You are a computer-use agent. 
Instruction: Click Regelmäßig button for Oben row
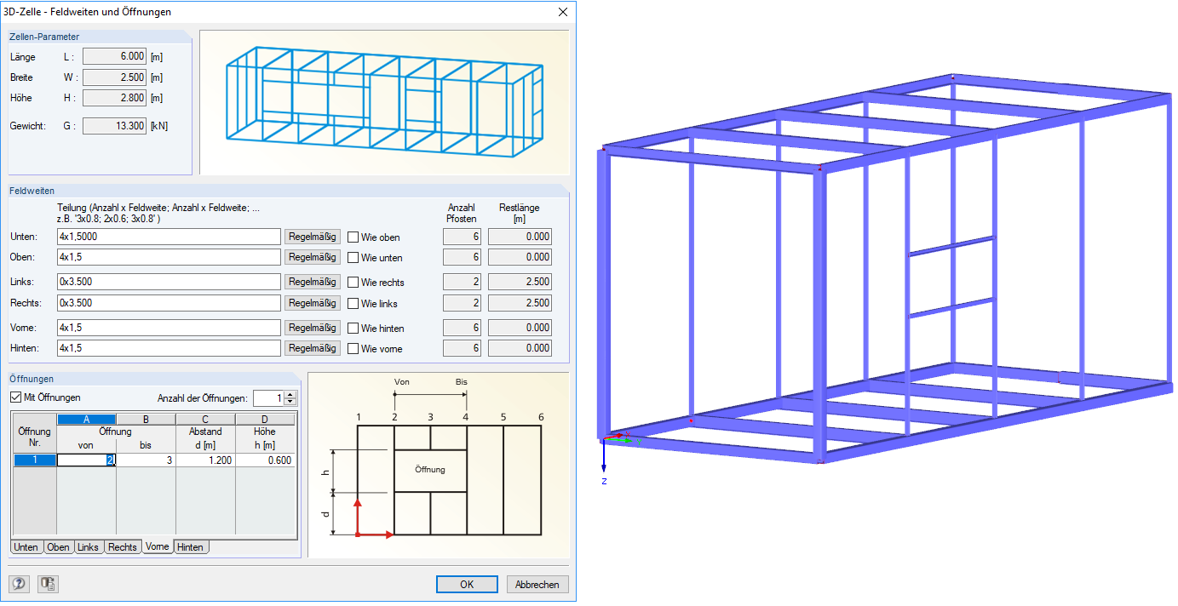(x=313, y=257)
